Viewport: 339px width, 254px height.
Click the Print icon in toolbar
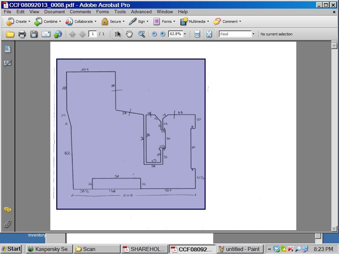pyautogui.click(x=22, y=34)
